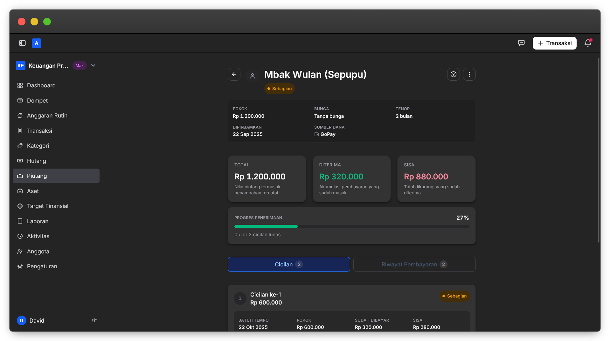Click the Total Rp 1.200.000 card
610x341 pixels.
[x=267, y=179]
